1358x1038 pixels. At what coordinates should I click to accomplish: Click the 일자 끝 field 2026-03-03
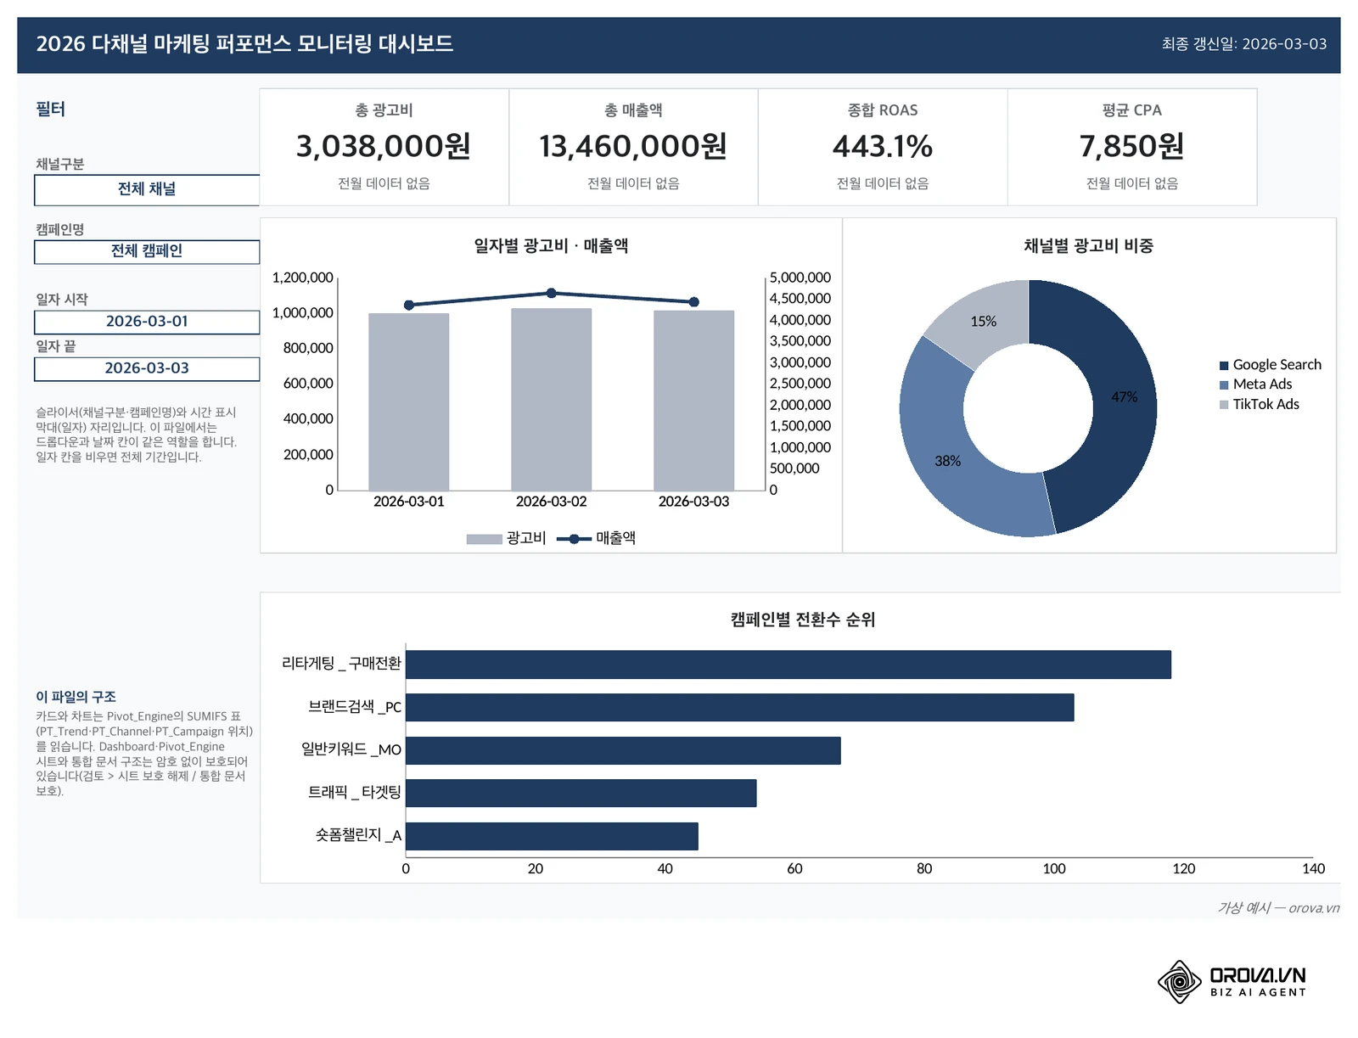point(147,368)
